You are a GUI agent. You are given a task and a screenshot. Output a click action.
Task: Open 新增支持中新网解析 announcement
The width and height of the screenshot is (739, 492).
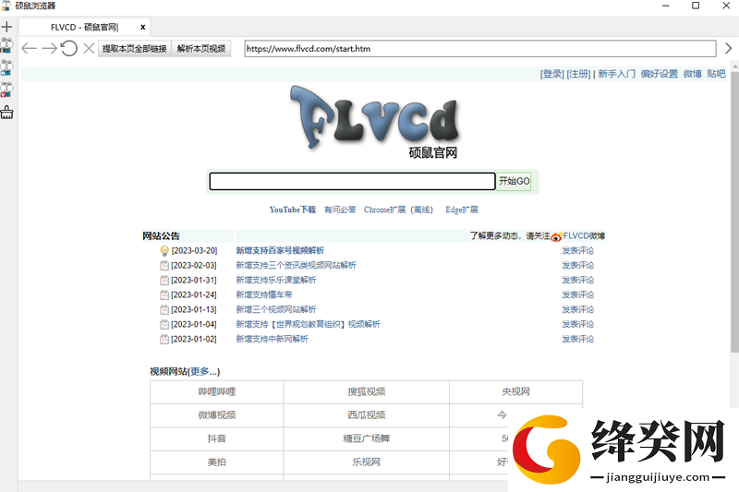click(x=272, y=339)
